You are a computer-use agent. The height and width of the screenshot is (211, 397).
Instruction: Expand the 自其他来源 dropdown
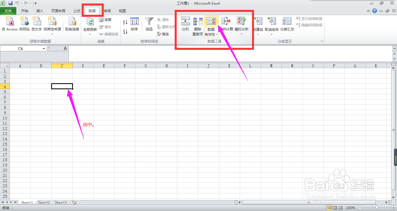[52, 34]
